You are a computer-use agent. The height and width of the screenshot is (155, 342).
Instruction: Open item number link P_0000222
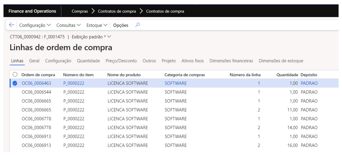[74, 83]
